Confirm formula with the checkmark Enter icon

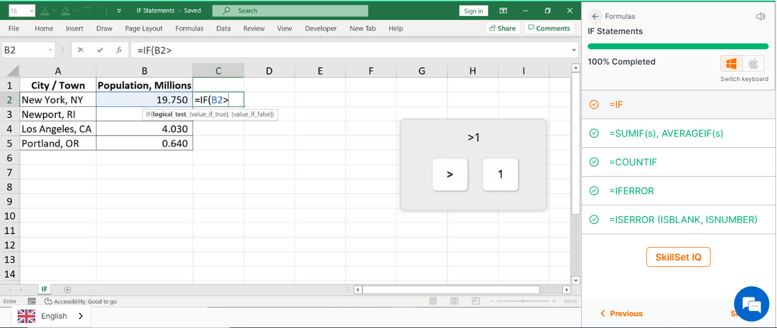pos(100,50)
